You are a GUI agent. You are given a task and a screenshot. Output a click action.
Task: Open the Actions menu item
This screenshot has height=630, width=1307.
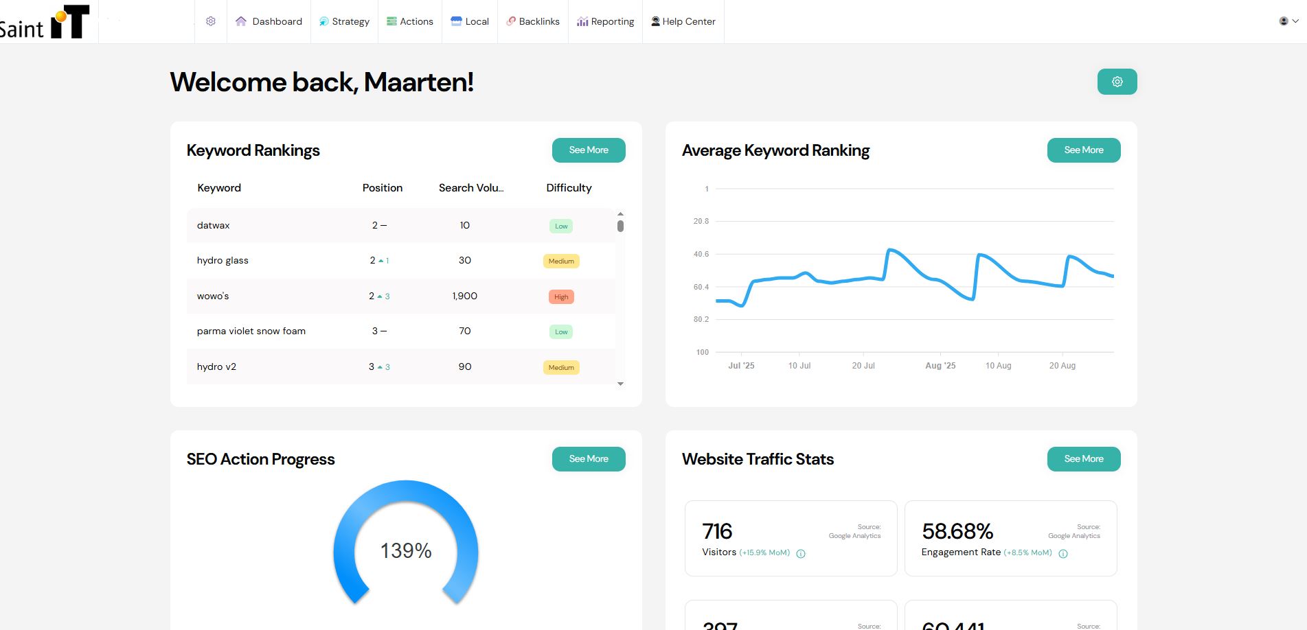410,21
